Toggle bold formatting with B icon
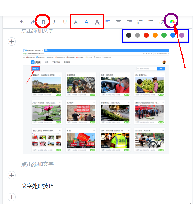Screen dimensions: 193x204 pos(44,22)
